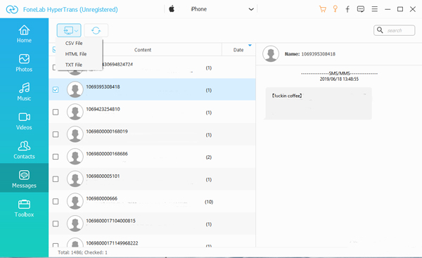
Task: Click avatar of contact 106980000666
Action: tap(75, 201)
